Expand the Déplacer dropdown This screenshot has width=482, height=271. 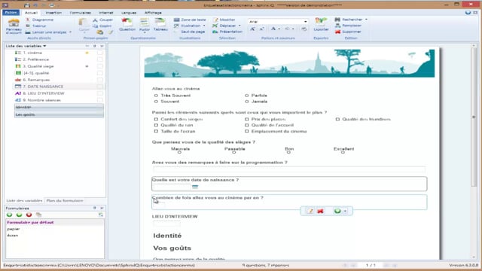[239, 26]
